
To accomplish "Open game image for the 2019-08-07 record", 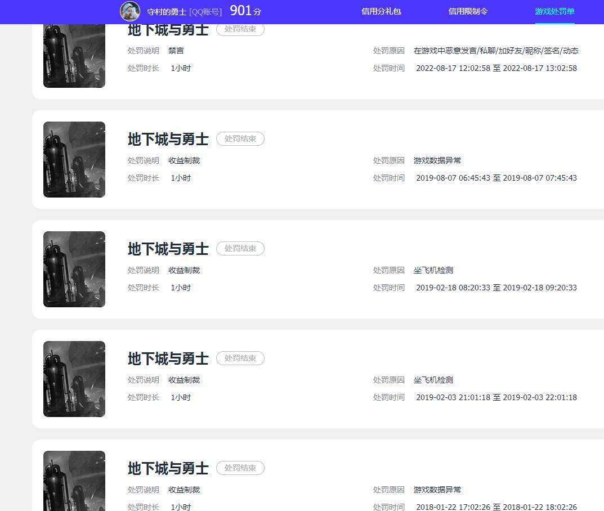I will pyautogui.click(x=74, y=159).
